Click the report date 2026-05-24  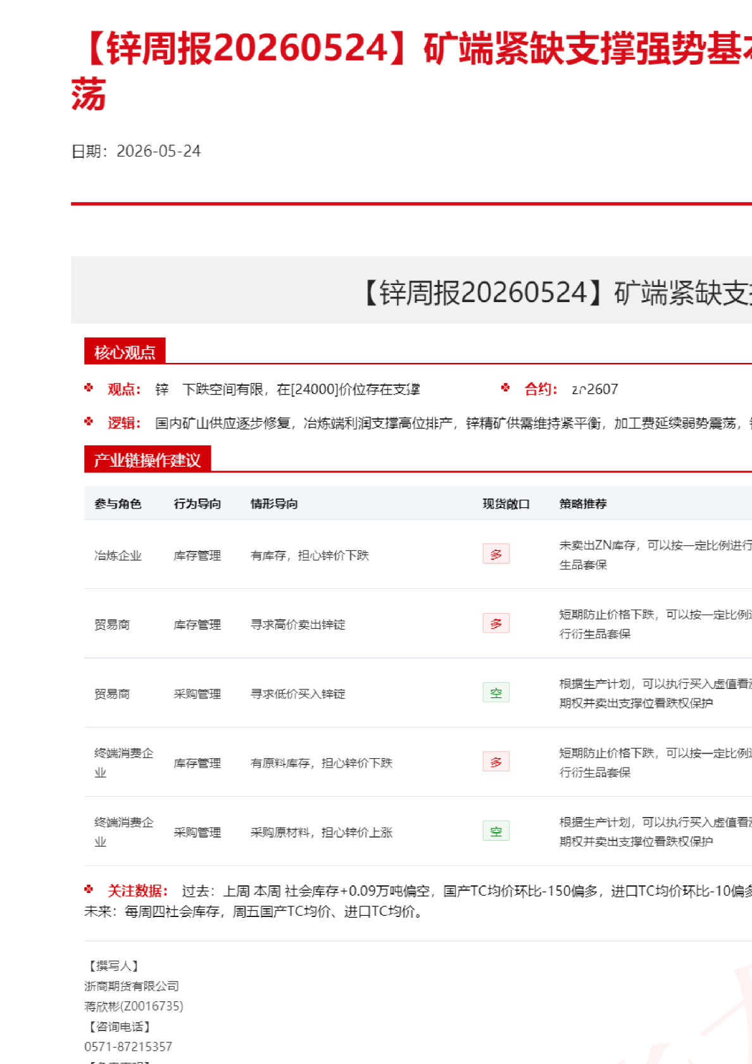[x=158, y=151]
